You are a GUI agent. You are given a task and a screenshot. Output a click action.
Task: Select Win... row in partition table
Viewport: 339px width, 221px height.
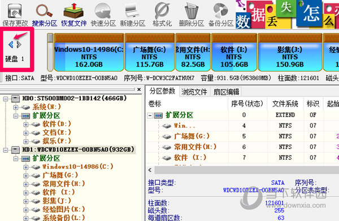pyautogui.click(x=242, y=126)
